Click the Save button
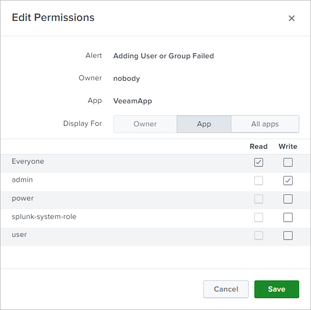The image size is (311, 310). 276,289
